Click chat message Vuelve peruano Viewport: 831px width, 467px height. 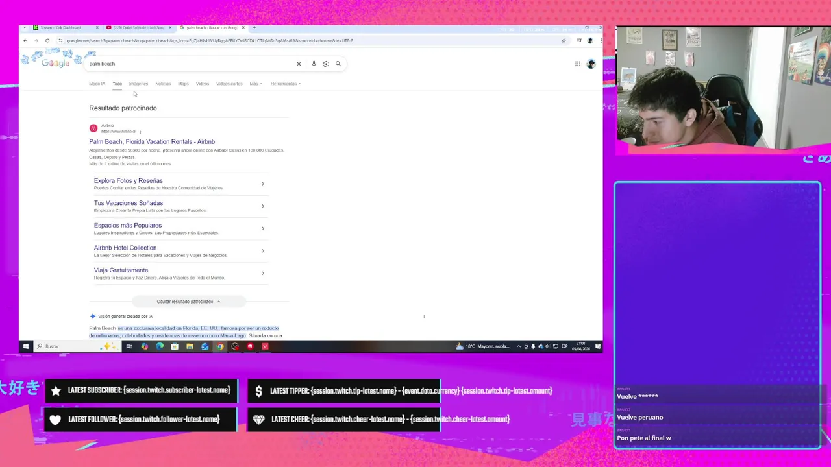[639, 417]
